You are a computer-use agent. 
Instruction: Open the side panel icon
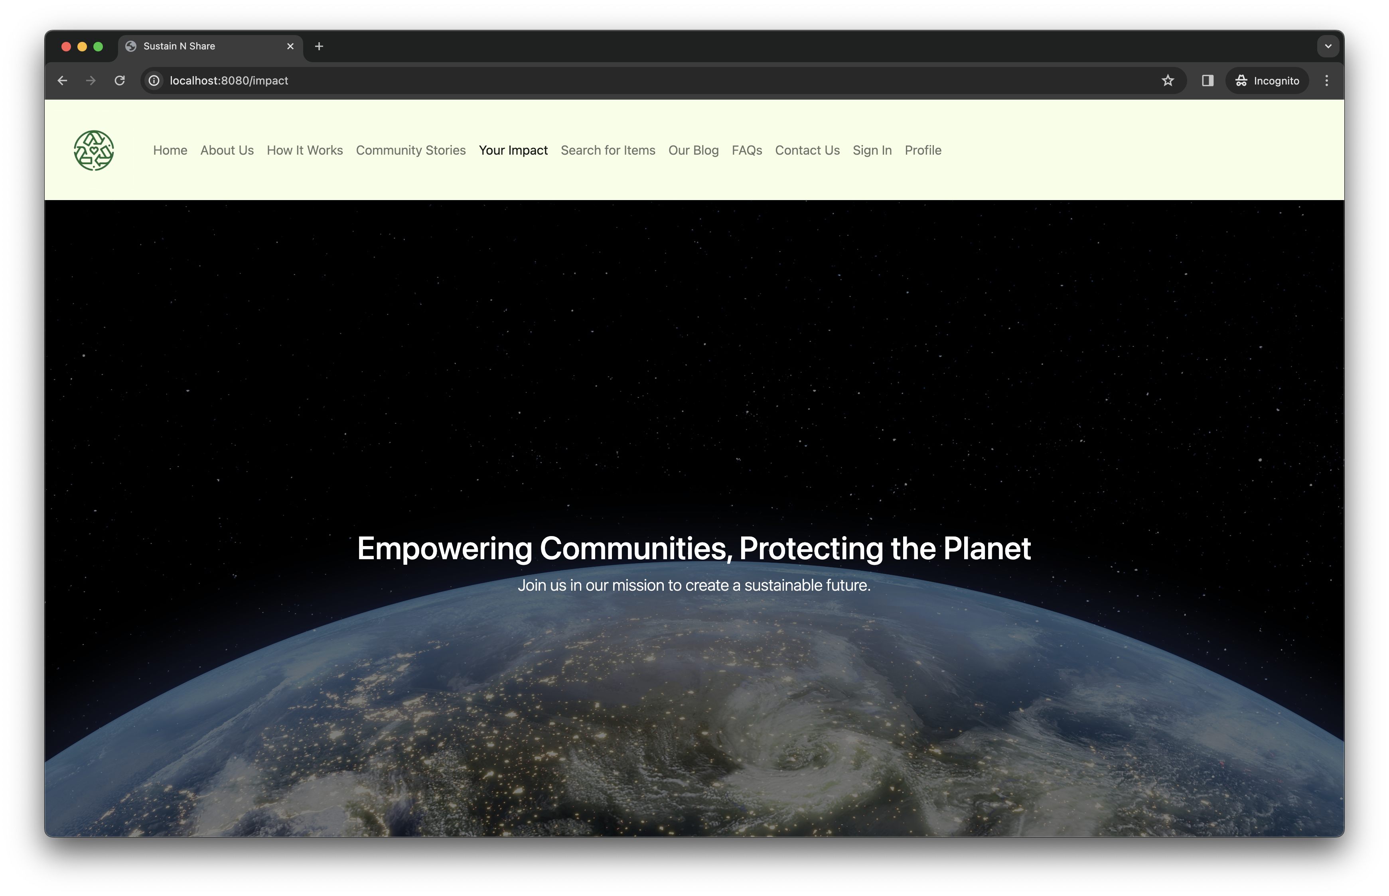coord(1207,81)
